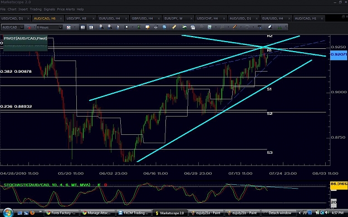Click the Windows Start orb
This screenshot has height=217, width=348.
click(x=8, y=213)
